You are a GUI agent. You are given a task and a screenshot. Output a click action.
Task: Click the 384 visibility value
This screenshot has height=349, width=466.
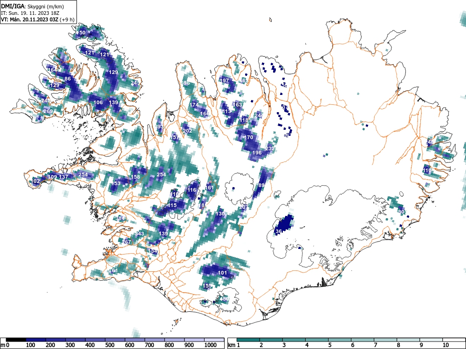point(120,218)
